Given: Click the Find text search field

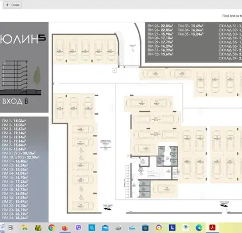Looking at the screenshot, I should coord(232,16).
